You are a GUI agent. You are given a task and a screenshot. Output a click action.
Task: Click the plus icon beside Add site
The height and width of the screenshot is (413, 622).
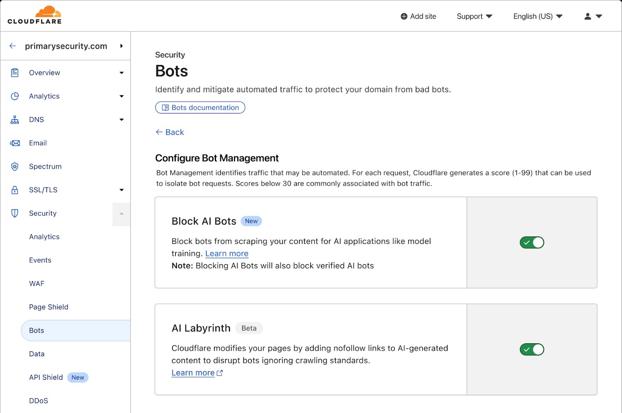pyautogui.click(x=404, y=16)
